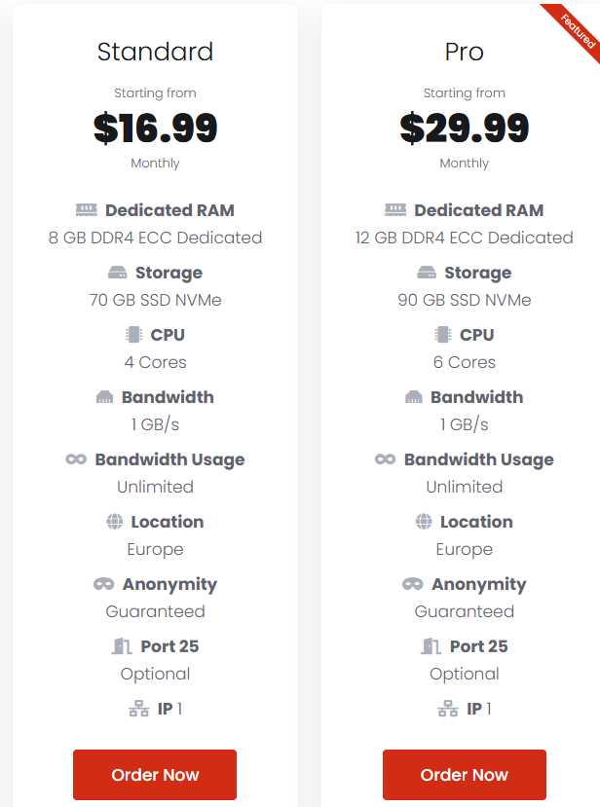Image resolution: width=600 pixels, height=807 pixels.
Task: Click the Location globe icon in Standard plan
Action: (114, 522)
